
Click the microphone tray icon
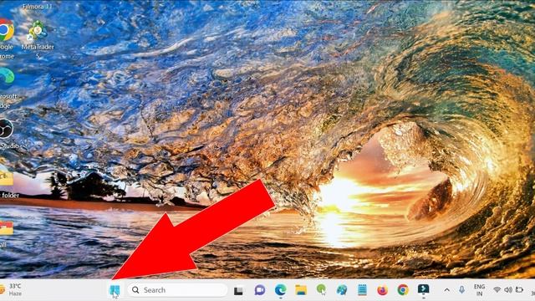[x=461, y=290]
